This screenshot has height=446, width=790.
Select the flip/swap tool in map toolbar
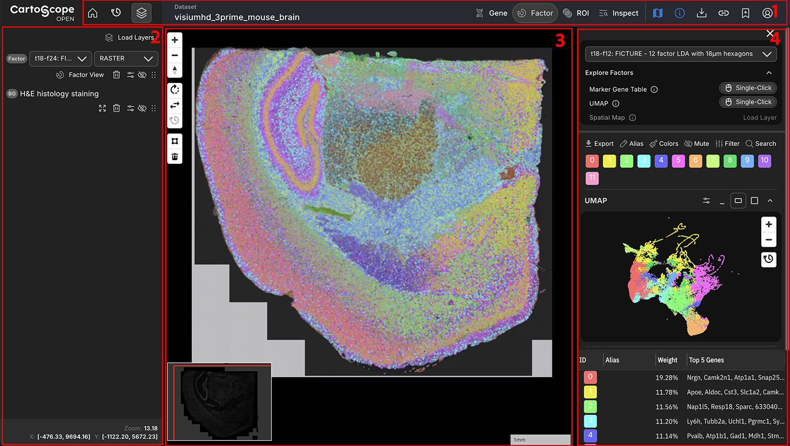point(175,104)
